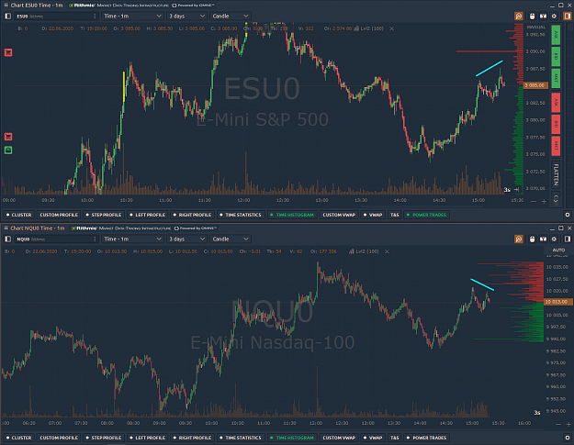The image size is (574, 445).
Task: Click the green order marker on ESU0 chart
Action: click(x=8, y=150)
